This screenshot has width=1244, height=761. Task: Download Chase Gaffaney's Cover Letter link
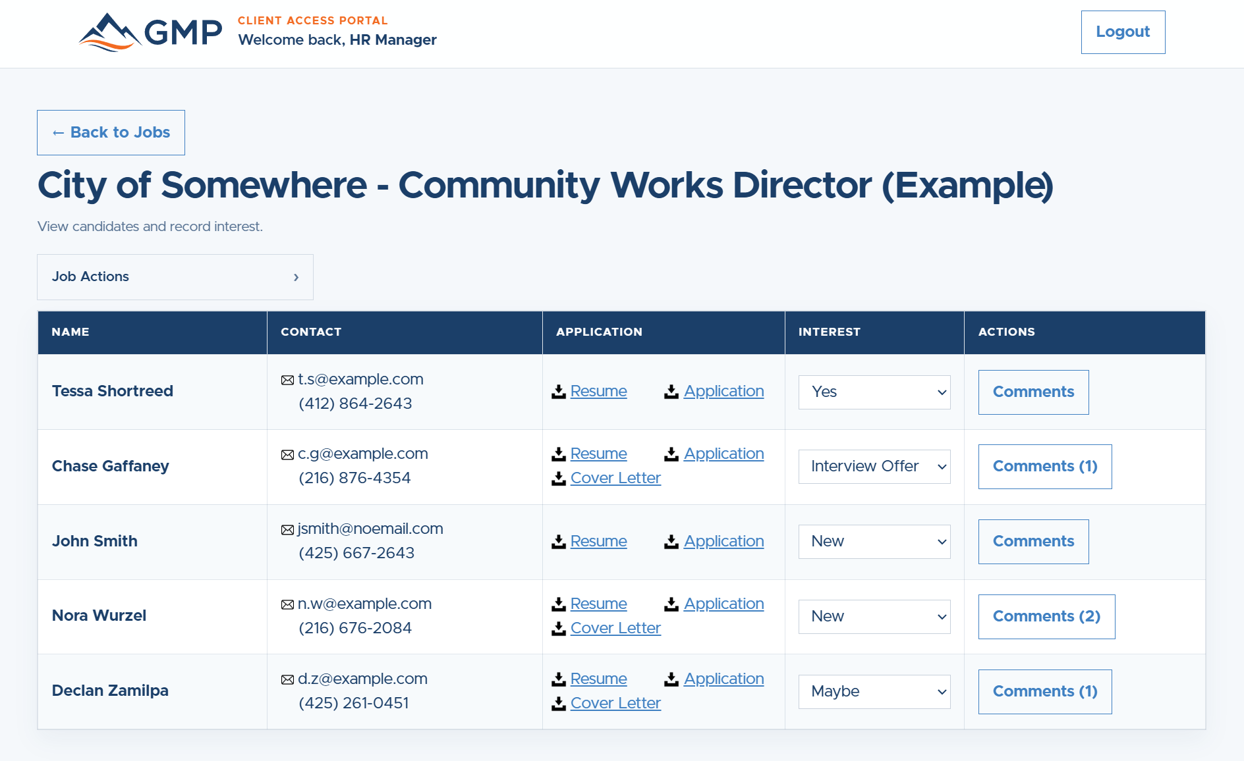(x=615, y=479)
